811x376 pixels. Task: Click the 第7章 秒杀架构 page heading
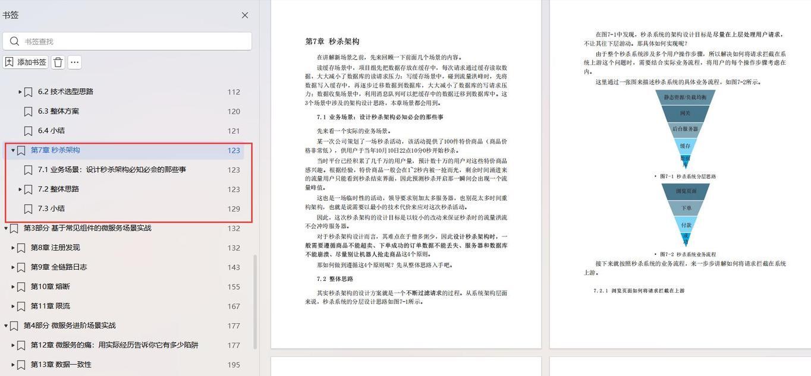coord(332,42)
